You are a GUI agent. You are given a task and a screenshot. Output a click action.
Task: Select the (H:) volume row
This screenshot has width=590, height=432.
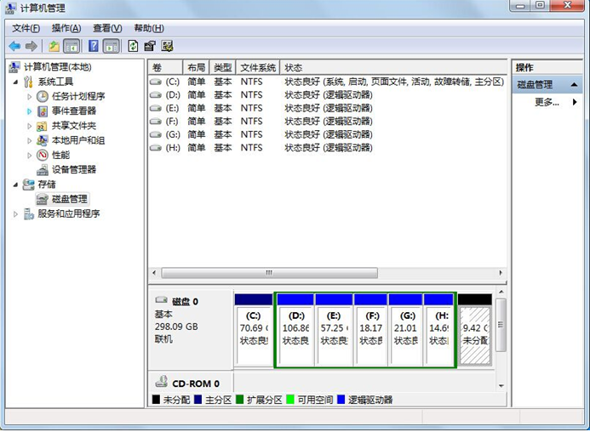[x=328, y=147]
